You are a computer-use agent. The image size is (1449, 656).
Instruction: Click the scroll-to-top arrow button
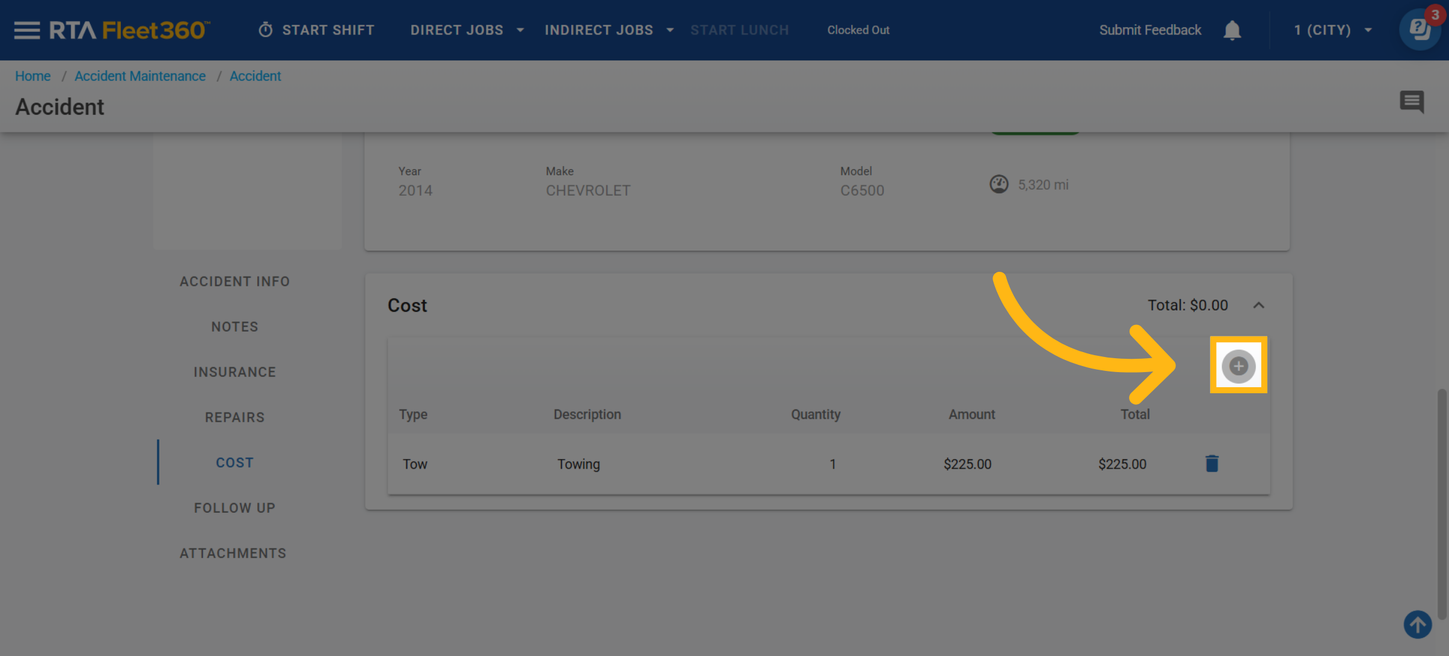(x=1418, y=624)
